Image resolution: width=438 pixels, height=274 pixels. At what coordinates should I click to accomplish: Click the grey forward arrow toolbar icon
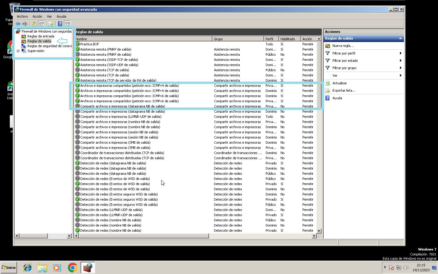pyautogui.click(x=25, y=24)
